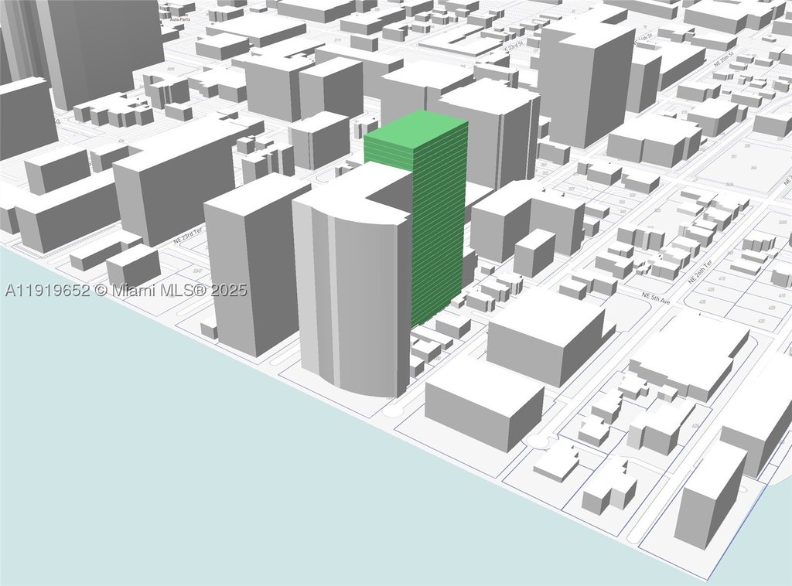This screenshot has width=792, height=586.
Task: Click the NE 5th Ave street label
Action: (656, 298)
